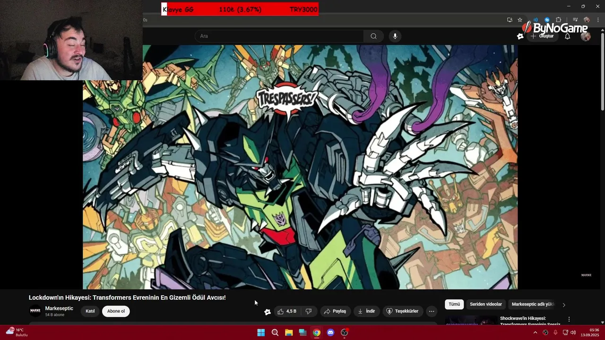The width and height of the screenshot is (605, 340).
Task: Open YouTube notifications bell
Action: 567,36
